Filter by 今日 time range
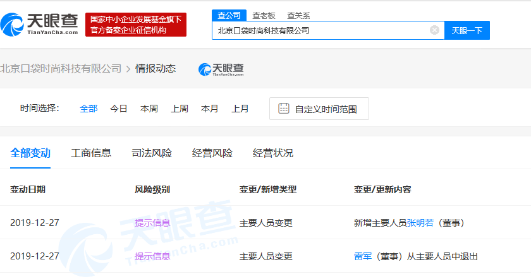The width and height of the screenshot is (531, 279). tap(119, 109)
